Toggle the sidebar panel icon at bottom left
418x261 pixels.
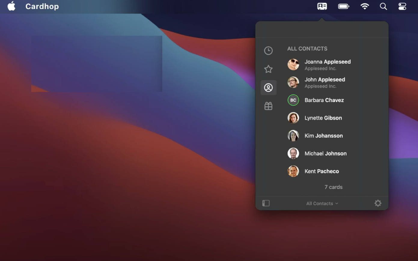(266, 203)
